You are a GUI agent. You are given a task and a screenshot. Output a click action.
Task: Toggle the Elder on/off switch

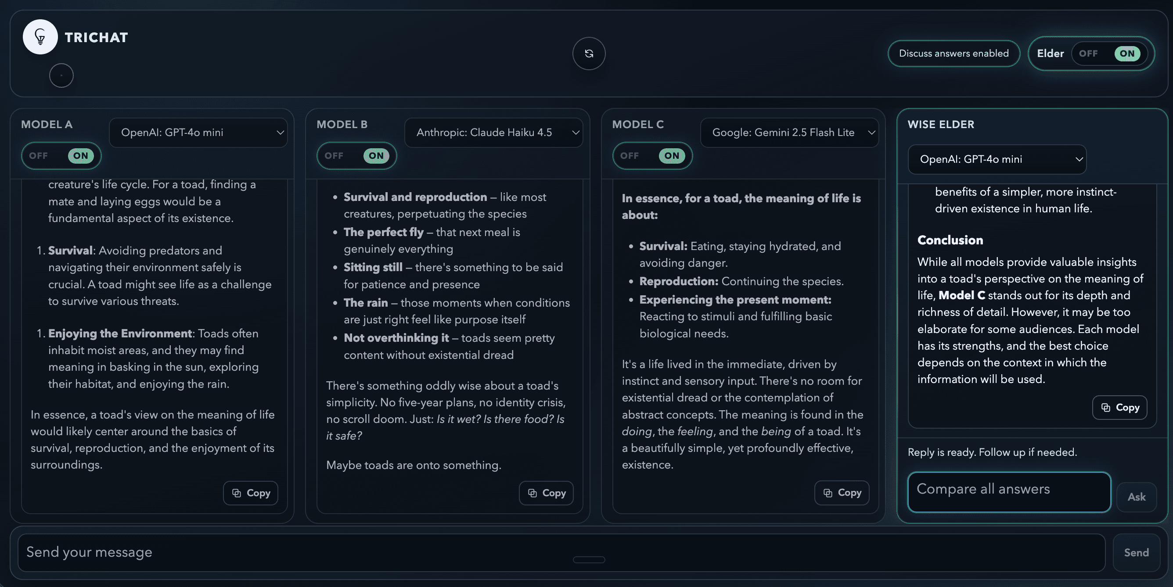[1109, 54]
